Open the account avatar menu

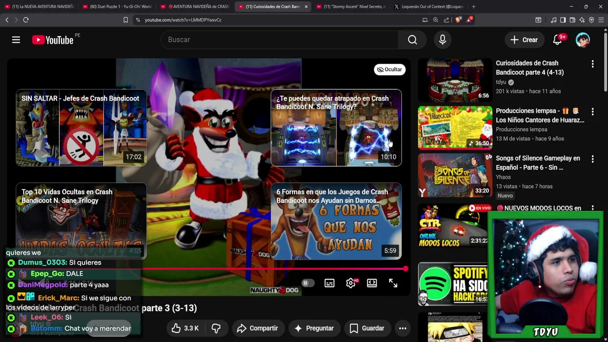point(582,40)
